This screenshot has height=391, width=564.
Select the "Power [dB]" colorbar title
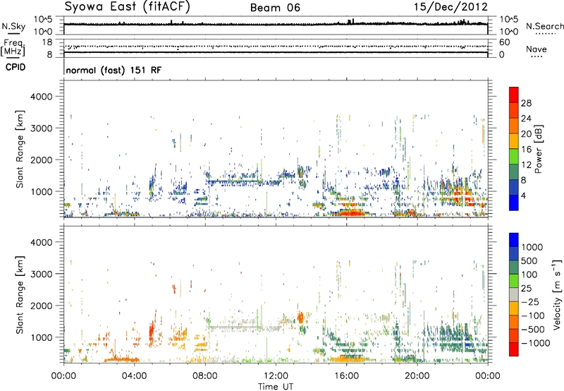pyautogui.click(x=539, y=149)
